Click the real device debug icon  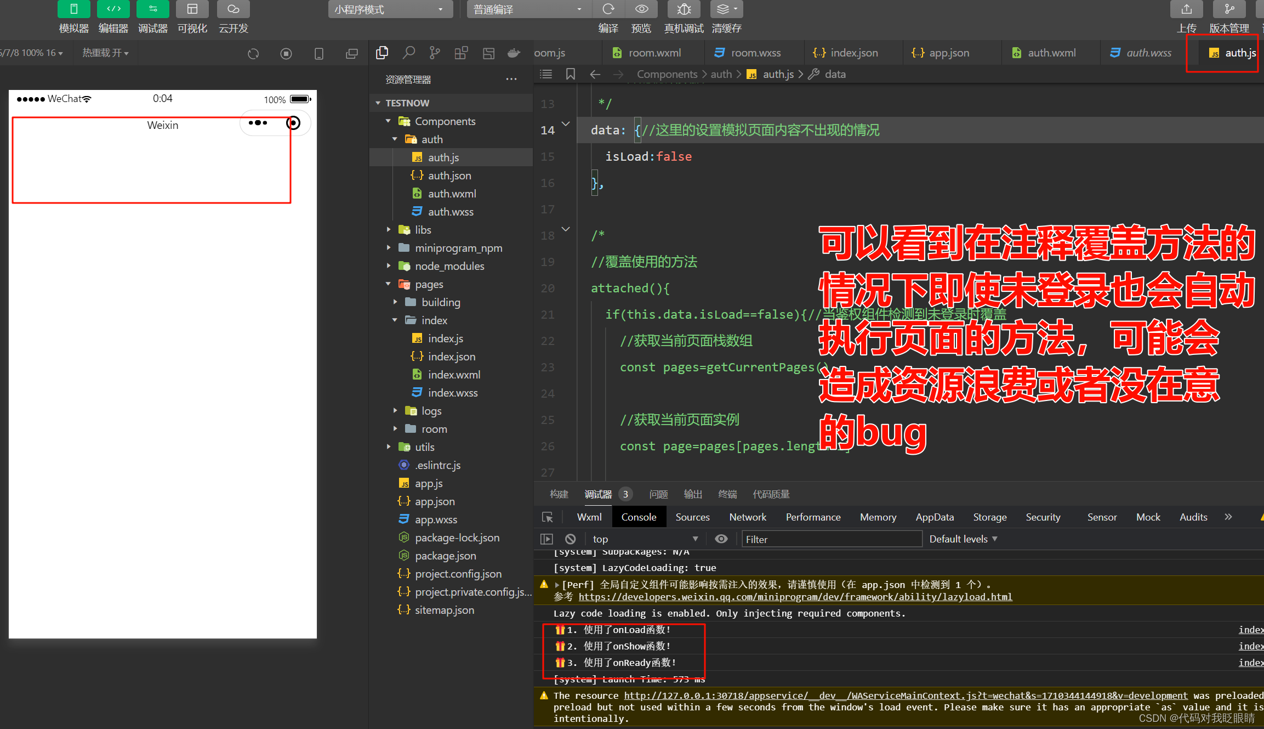683,9
